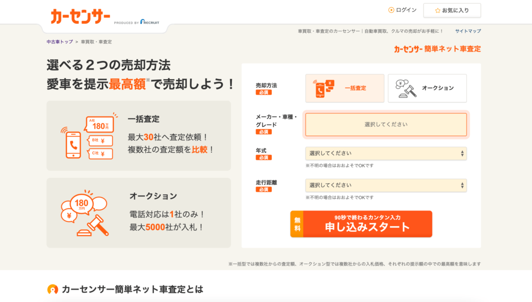Open the メーカー・車種・グレード selector
The height and width of the screenshot is (302, 532).
pyautogui.click(x=385, y=125)
